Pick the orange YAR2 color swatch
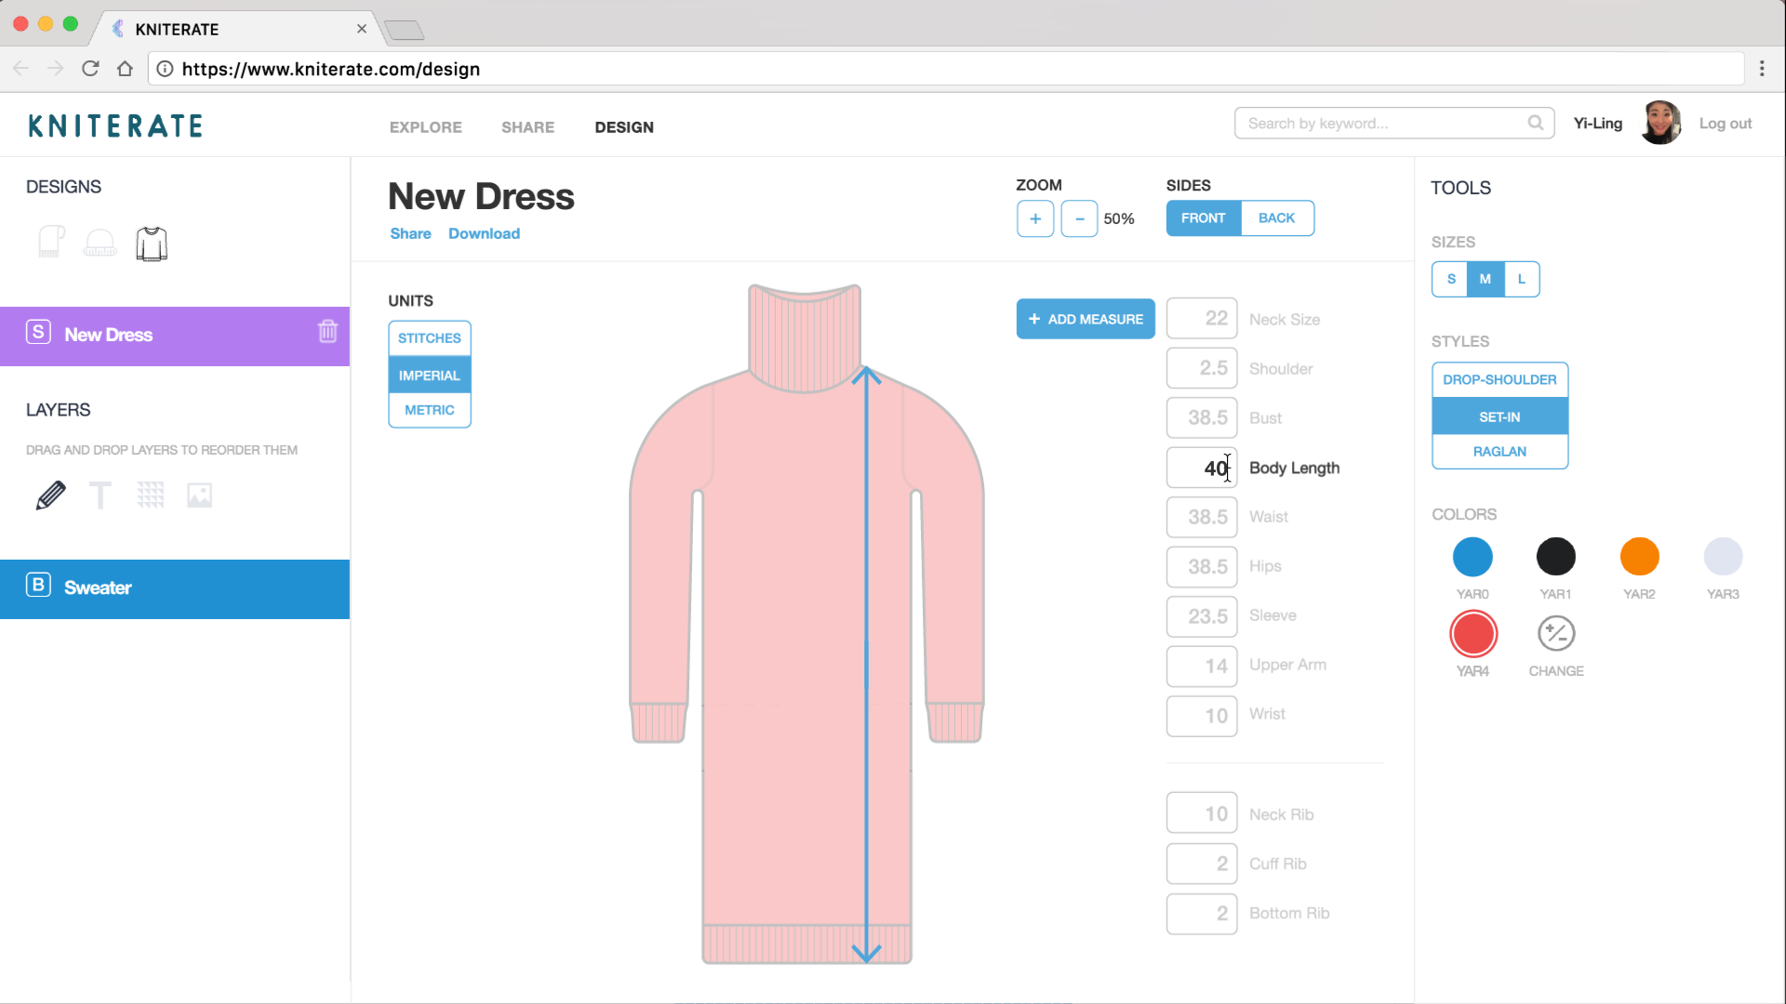 click(1639, 557)
